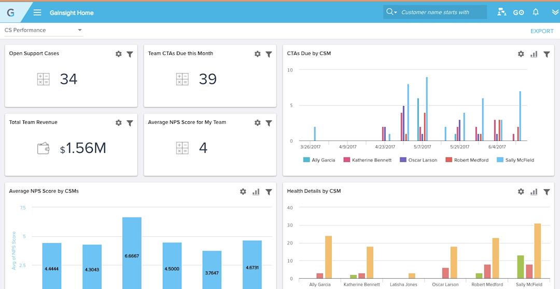
Task: Filter the Average NPS Score for My Team widget
Action: coord(269,123)
